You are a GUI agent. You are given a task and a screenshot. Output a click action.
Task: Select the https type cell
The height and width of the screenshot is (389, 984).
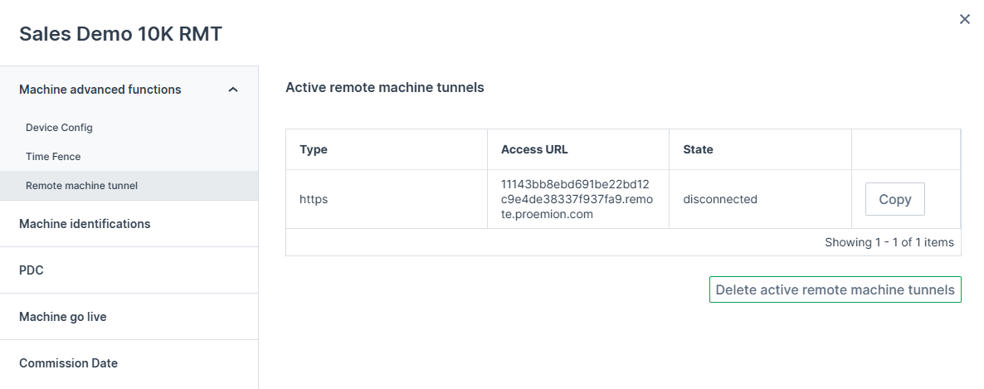tap(314, 199)
